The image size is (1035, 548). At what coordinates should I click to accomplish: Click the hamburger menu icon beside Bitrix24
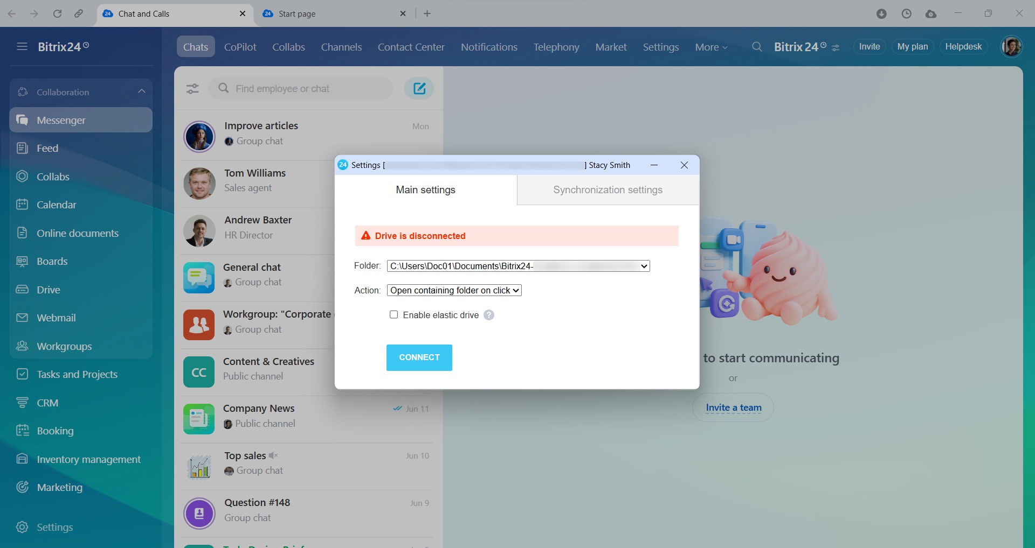(22, 47)
